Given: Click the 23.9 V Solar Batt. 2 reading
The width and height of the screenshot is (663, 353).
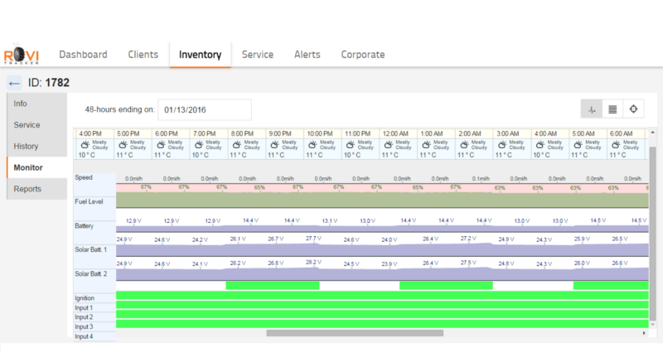Looking at the screenshot, I should [x=389, y=264].
